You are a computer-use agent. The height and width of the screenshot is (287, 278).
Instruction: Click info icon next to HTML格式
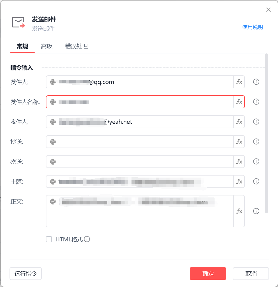point(87,239)
